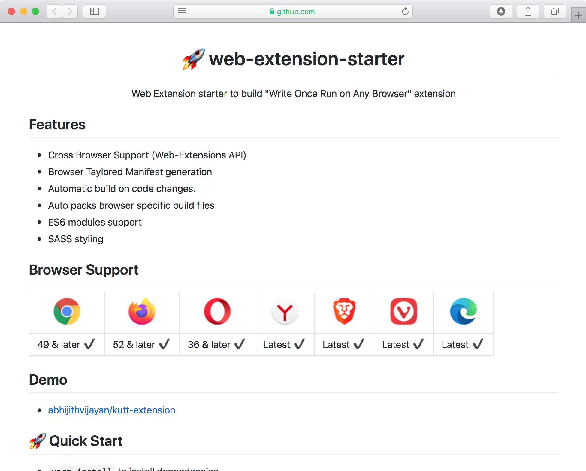Image resolution: width=586 pixels, height=471 pixels.
Task: Click the Safari forward arrow button
Action: [70, 11]
